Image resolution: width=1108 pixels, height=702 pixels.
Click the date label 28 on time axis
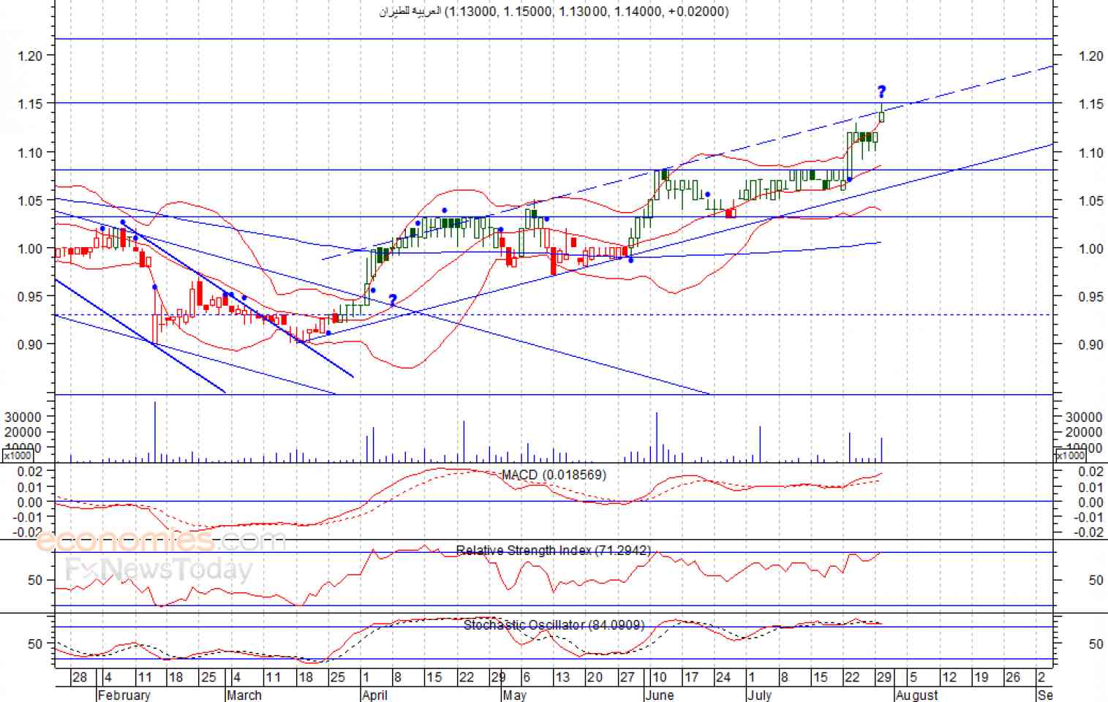point(80,677)
